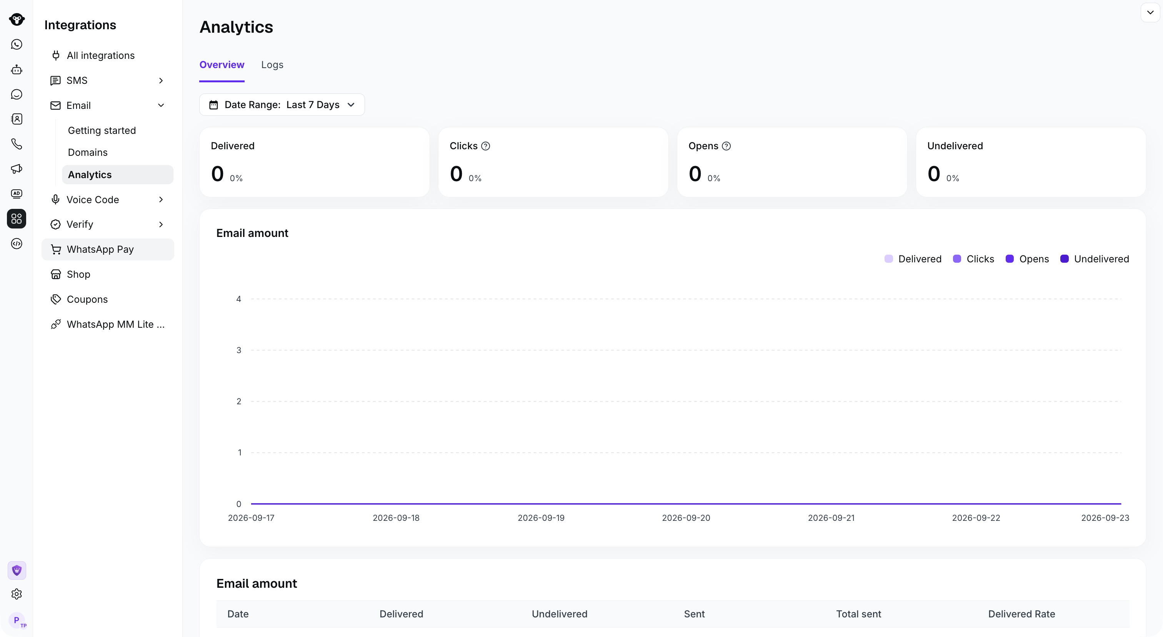Switch to the Logs tab
Viewport: 1163px width, 637px height.
point(272,65)
